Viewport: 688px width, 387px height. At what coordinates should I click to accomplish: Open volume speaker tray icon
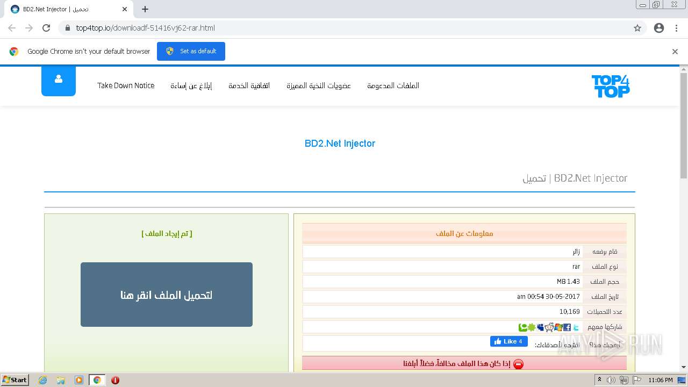(x=611, y=380)
